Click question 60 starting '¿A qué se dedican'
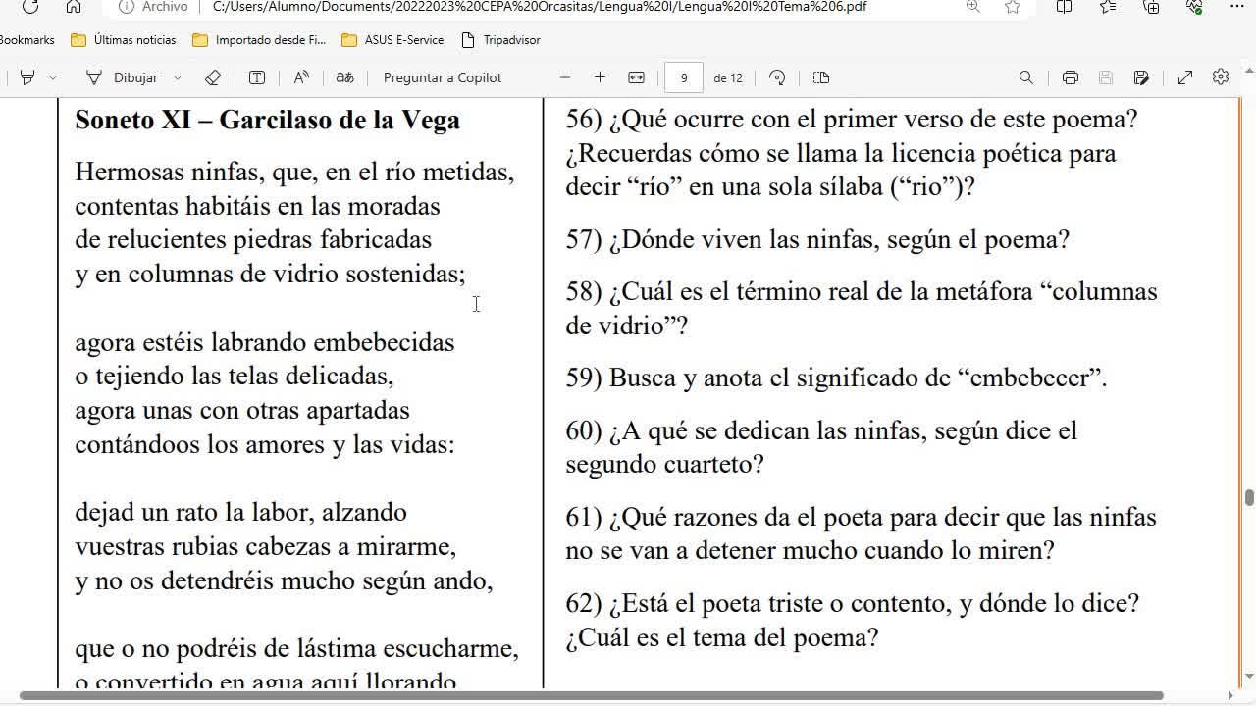This screenshot has width=1256, height=706. [x=821, y=447]
